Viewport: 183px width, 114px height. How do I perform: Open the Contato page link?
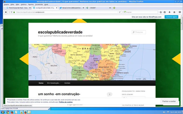(x=67, y=83)
